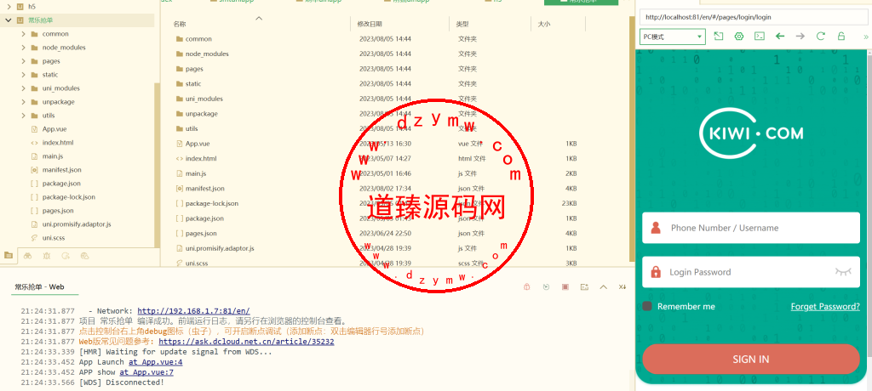The height and width of the screenshot is (391, 872).
Task: Click the eye icon to show password
Action: click(x=843, y=272)
